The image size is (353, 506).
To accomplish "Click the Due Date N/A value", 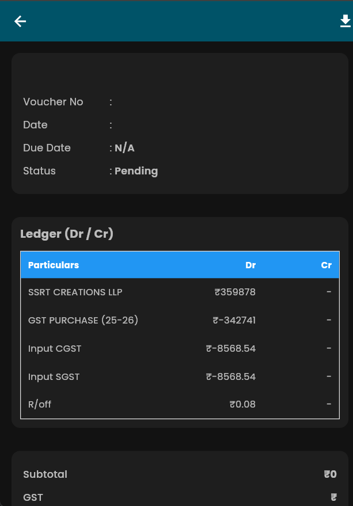I will pos(124,148).
